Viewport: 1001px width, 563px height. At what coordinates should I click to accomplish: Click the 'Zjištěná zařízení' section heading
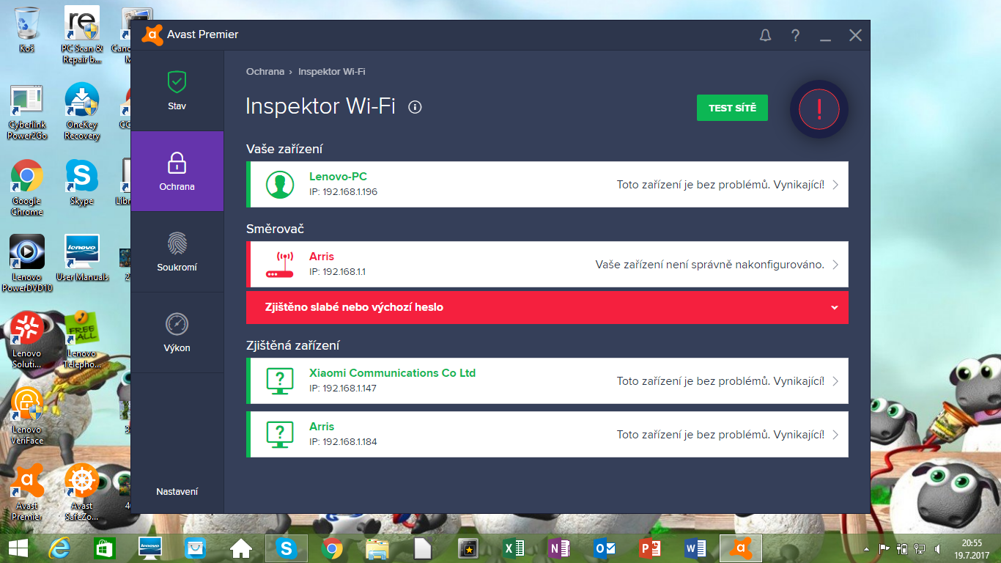[293, 346]
